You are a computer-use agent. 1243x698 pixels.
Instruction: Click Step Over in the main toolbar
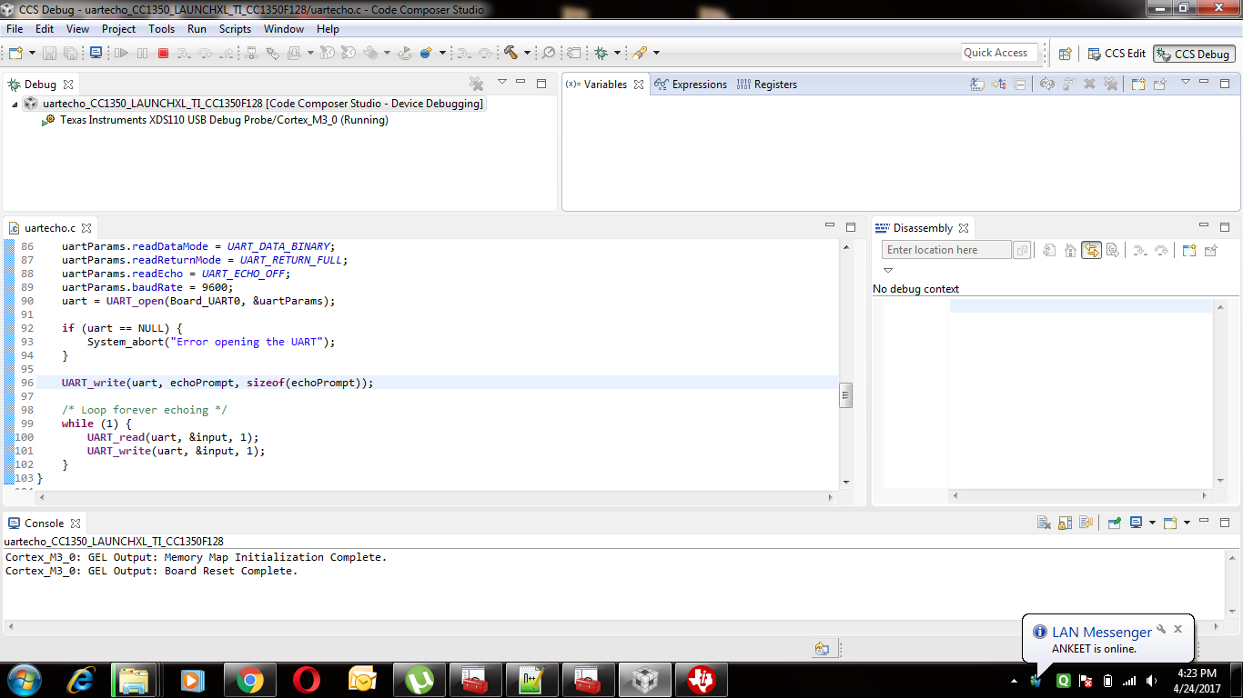point(206,54)
